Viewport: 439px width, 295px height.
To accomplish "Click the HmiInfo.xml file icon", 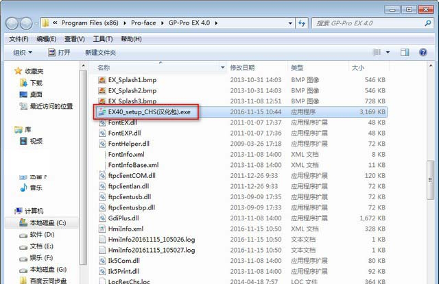I will tap(102, 229).
